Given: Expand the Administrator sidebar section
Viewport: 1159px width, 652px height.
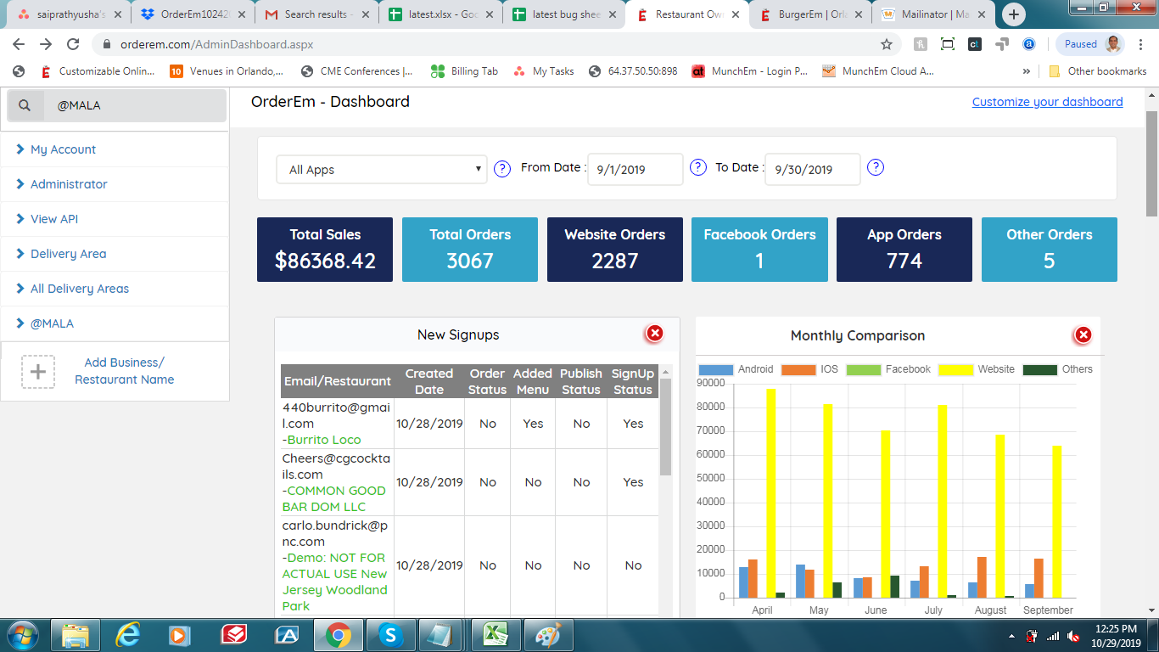Looking at the screenshot, I should (x=69, y=184).
